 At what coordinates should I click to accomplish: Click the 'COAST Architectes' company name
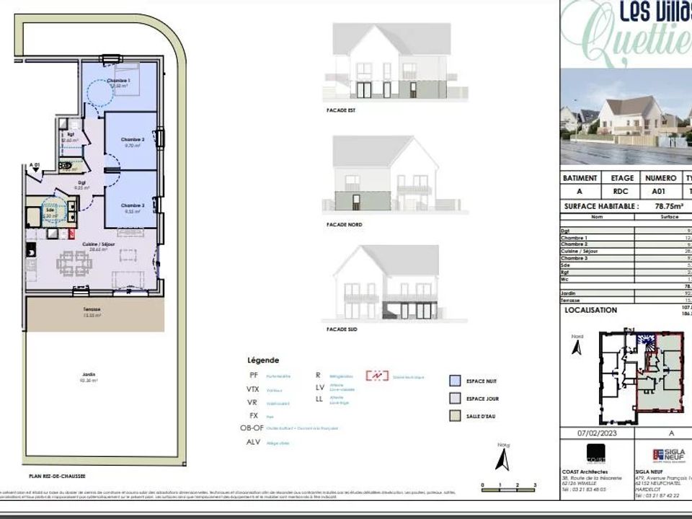coord(585,471)
